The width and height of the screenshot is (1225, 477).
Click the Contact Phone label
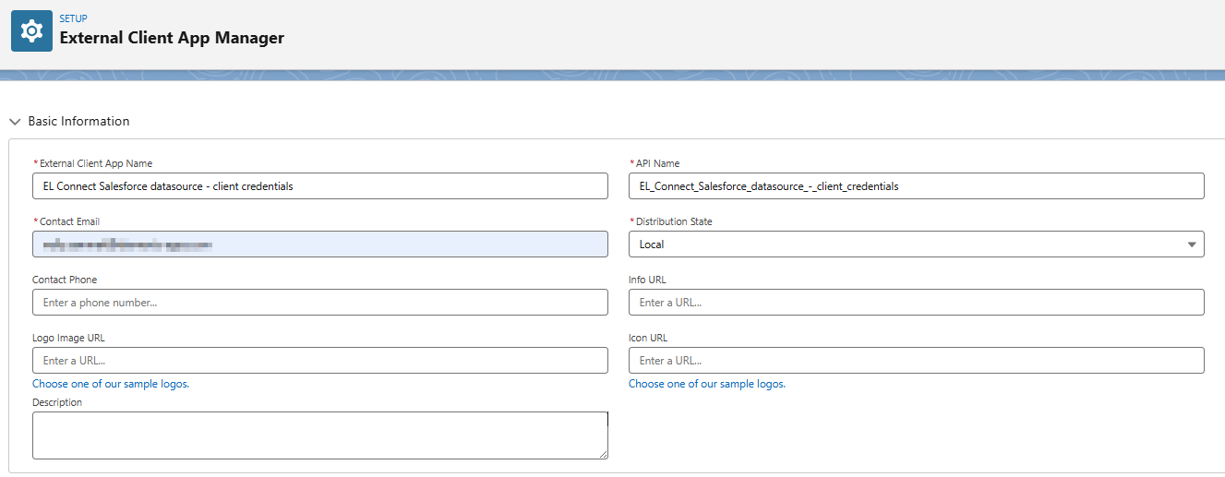[x=65, y=280]
